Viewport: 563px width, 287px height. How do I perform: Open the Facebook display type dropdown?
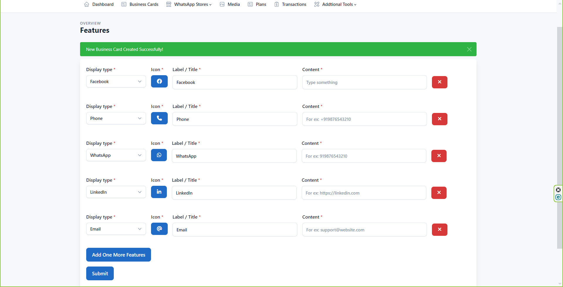[116, 82]
